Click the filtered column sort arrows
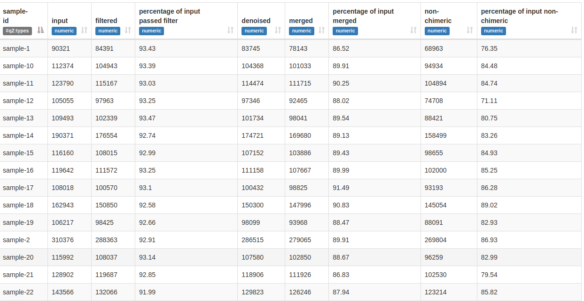Screen dimensions: 584x301 click(128, 31)
